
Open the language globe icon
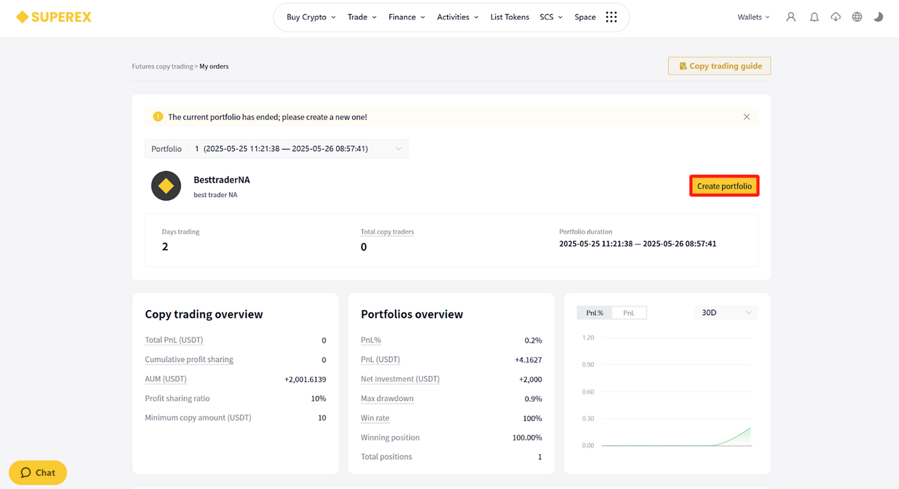[857, 17]
